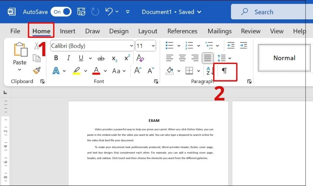
Task: Open the font size 11 dropdown
Action: (x=146, y=46)
